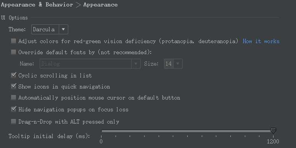This screenshot has height=148, width=296.
Task: Enable Adjust colors for red-green vision deficiency
Action: (13, 41)
